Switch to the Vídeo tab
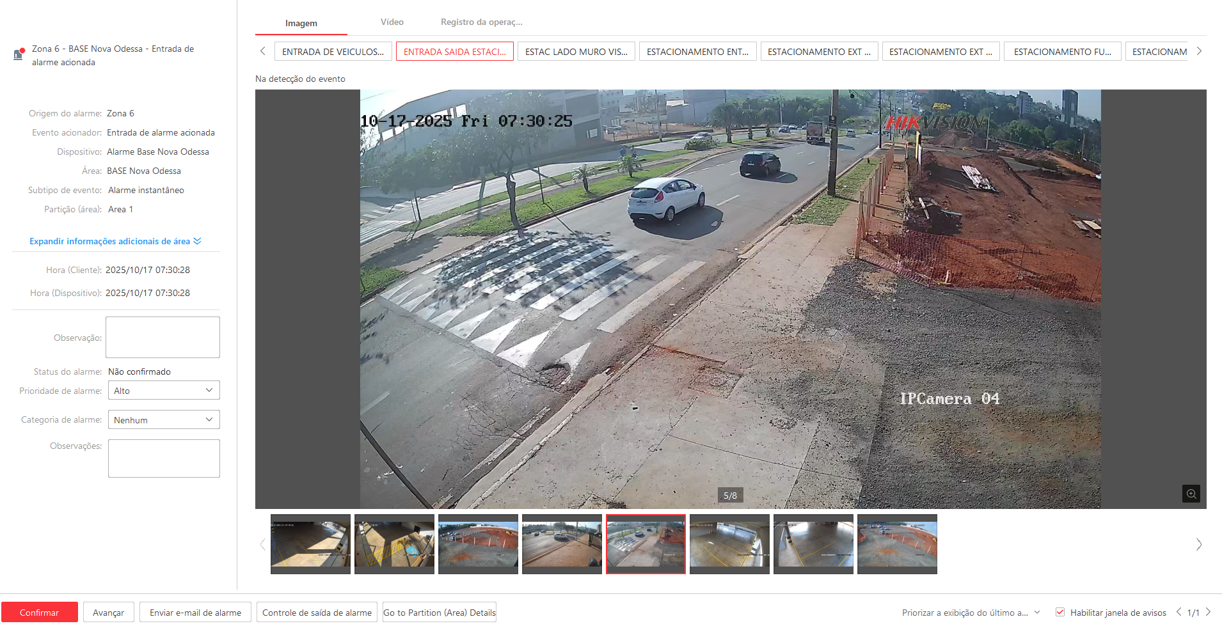1222x626 pixels. pos(392,22)
